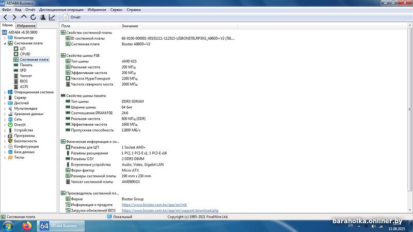Screen dimensions: 413x232
Task: Open the biostar.com.tw/app/en/mb product link
Action: point(154,205)
